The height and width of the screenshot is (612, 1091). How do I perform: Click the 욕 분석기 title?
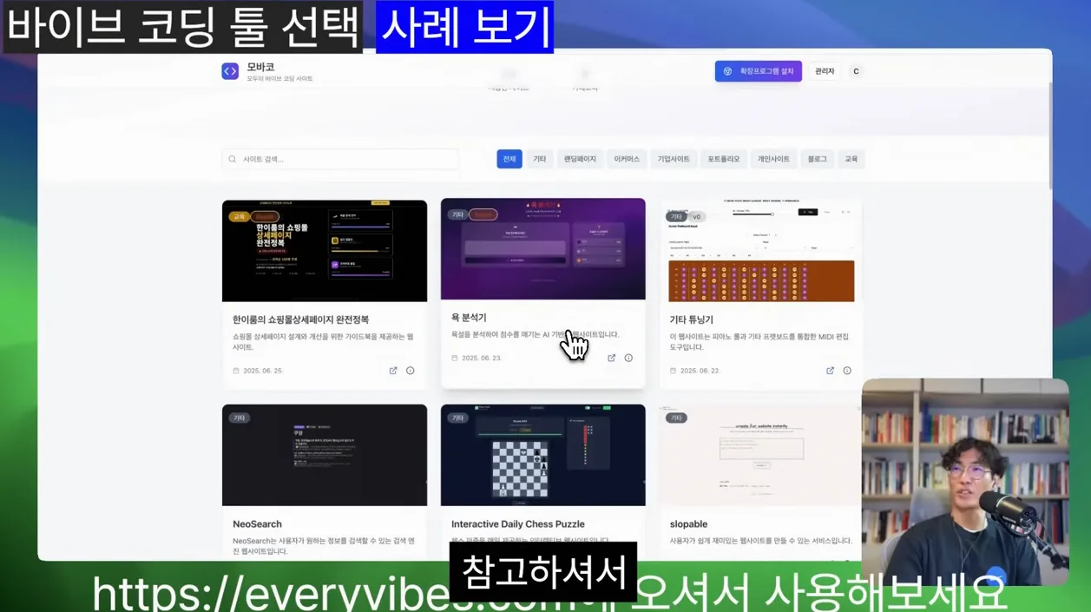pyautogui.click(x=469, y=318)
